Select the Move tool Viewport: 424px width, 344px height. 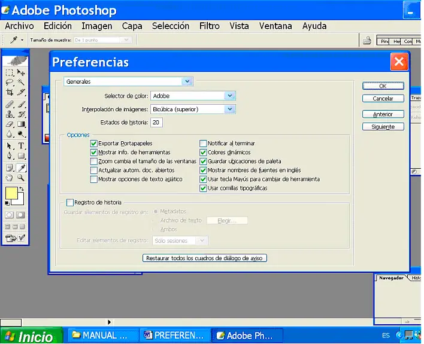coord(21,72)
